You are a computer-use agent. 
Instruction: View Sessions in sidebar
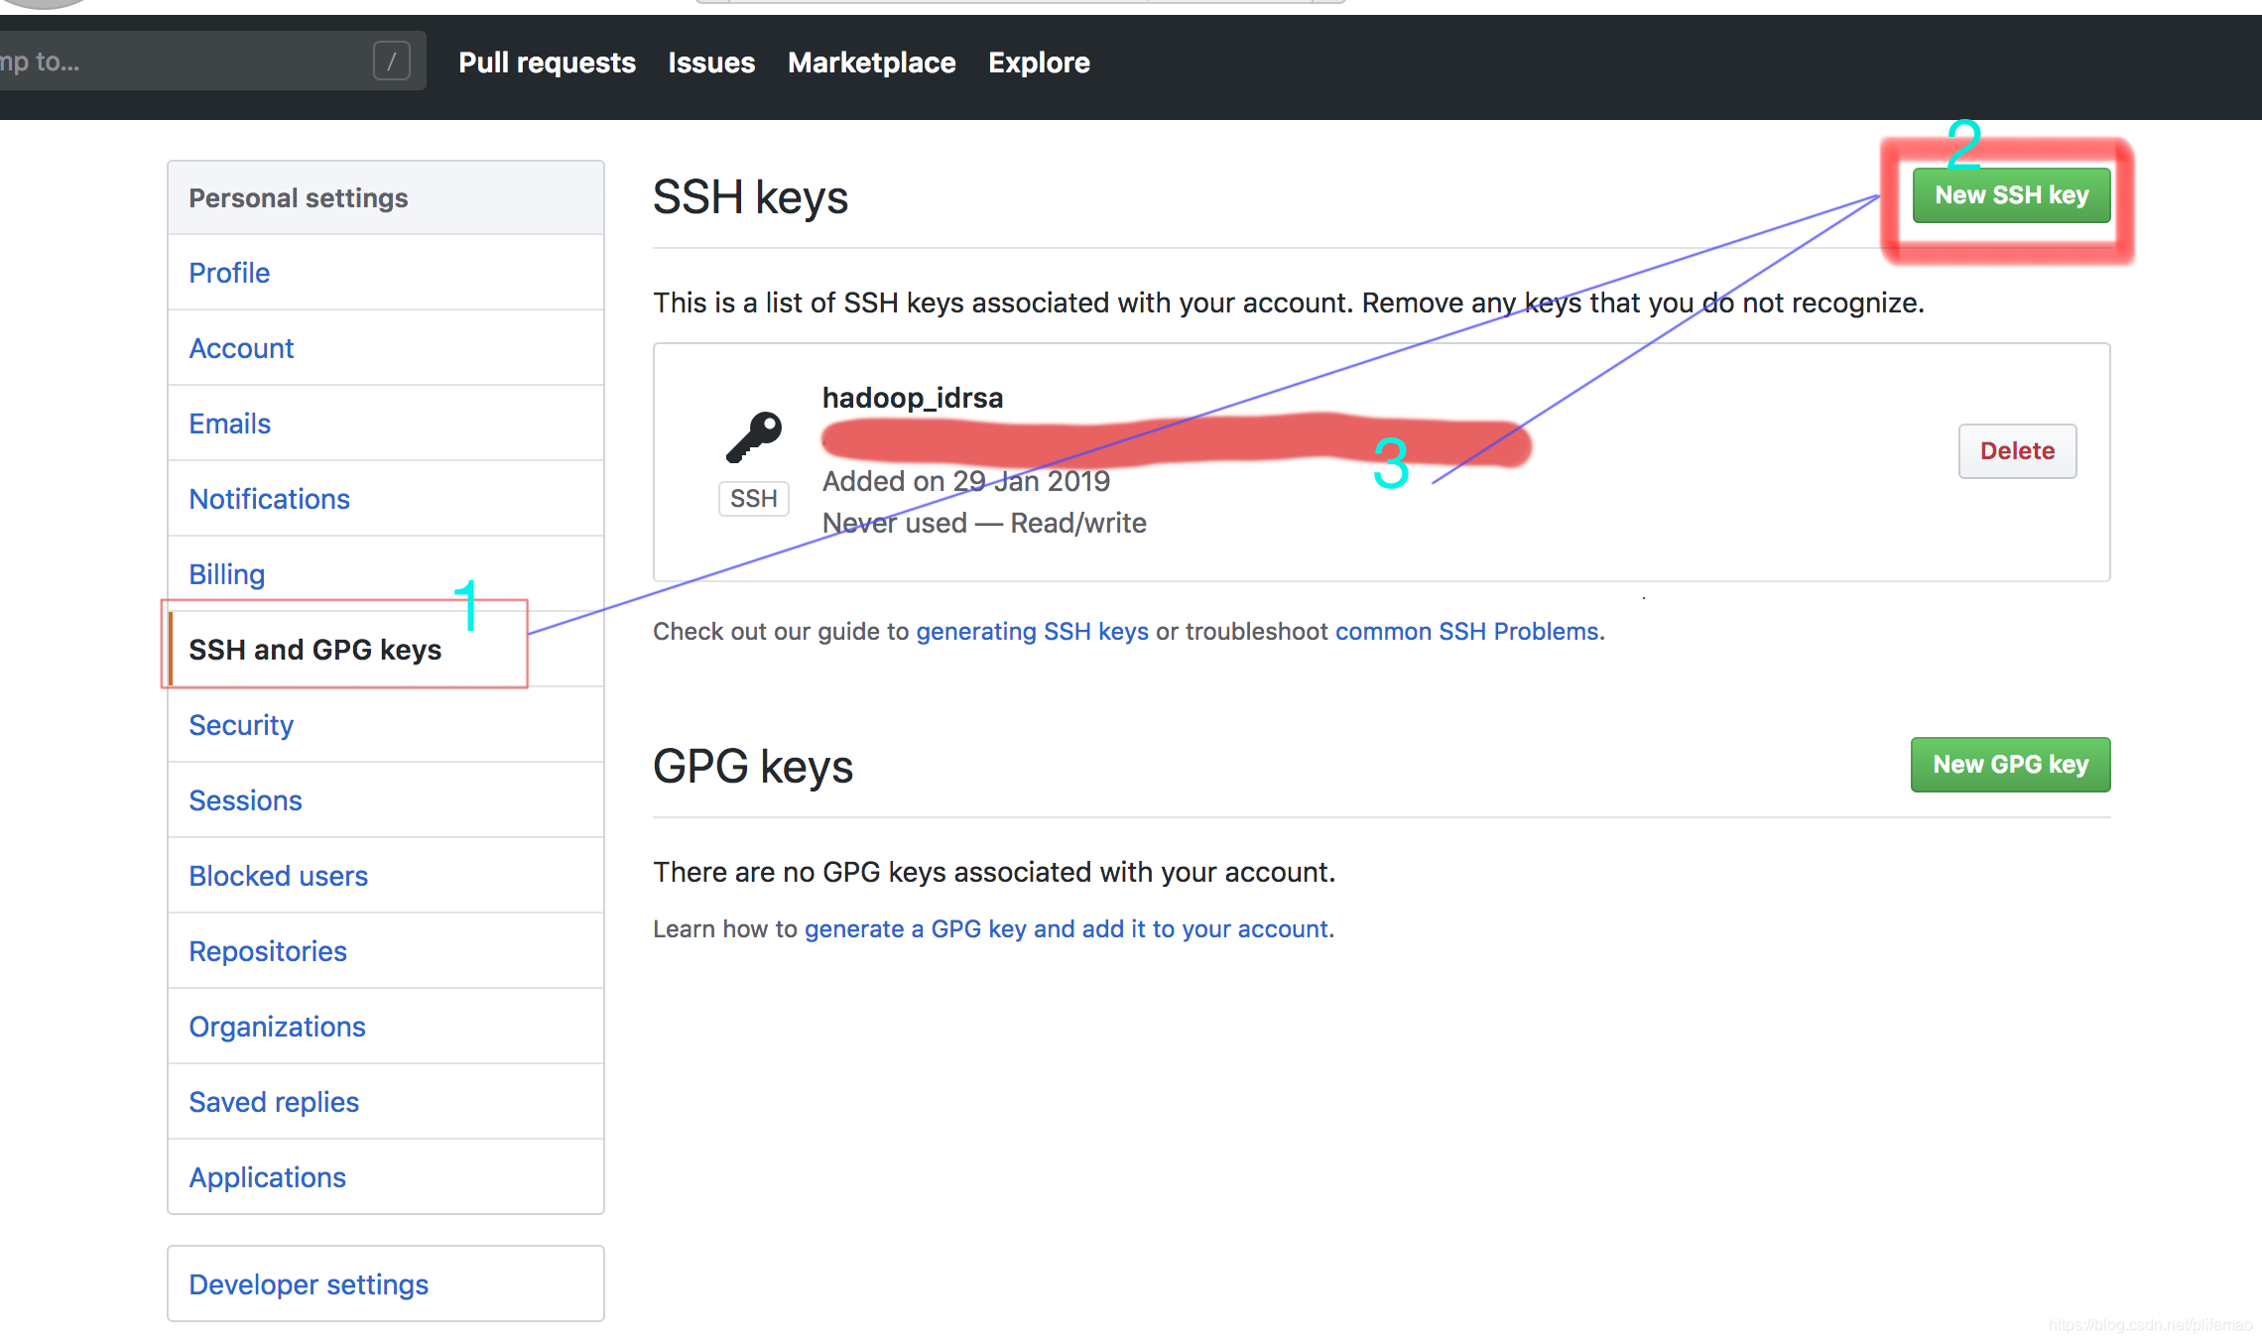(386, 800)
